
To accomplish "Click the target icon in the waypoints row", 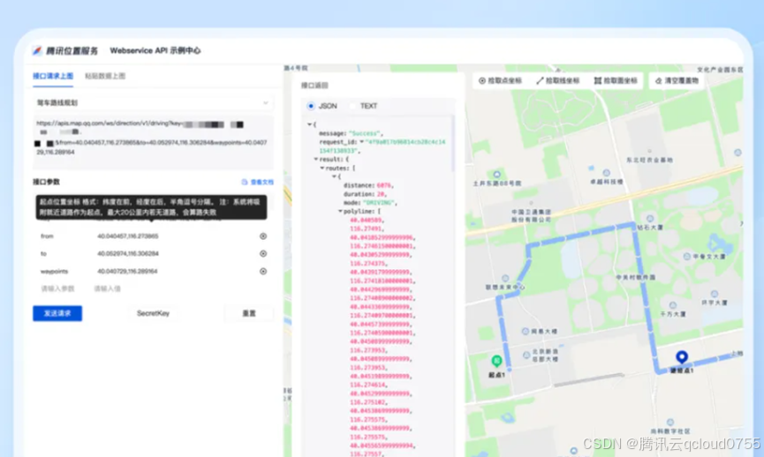I will tap(263, 271).
